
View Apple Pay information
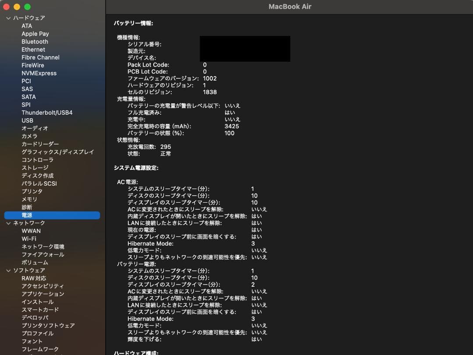point(35,34)
